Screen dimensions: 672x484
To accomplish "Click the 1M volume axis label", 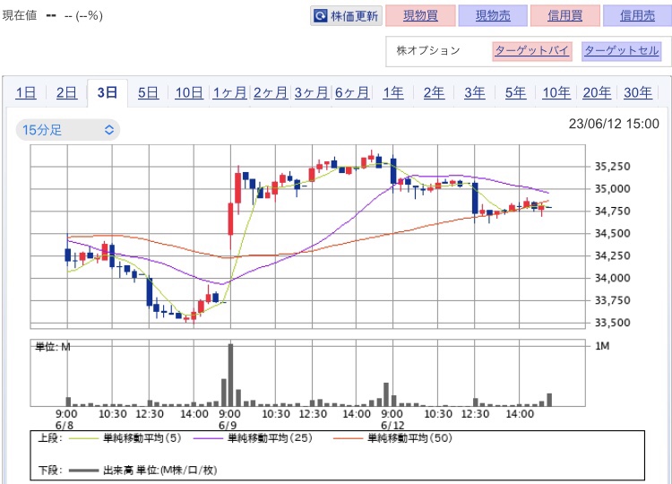I will (x=602, y=346).
